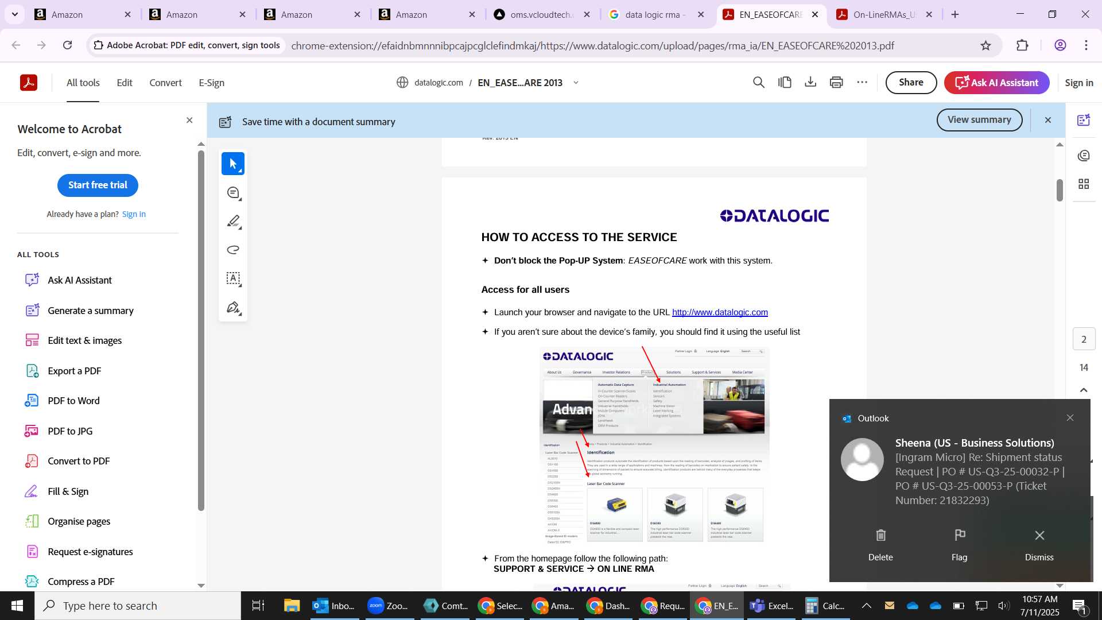
Task: Select PDF to Word tool
Action: [x=73, y=401]
